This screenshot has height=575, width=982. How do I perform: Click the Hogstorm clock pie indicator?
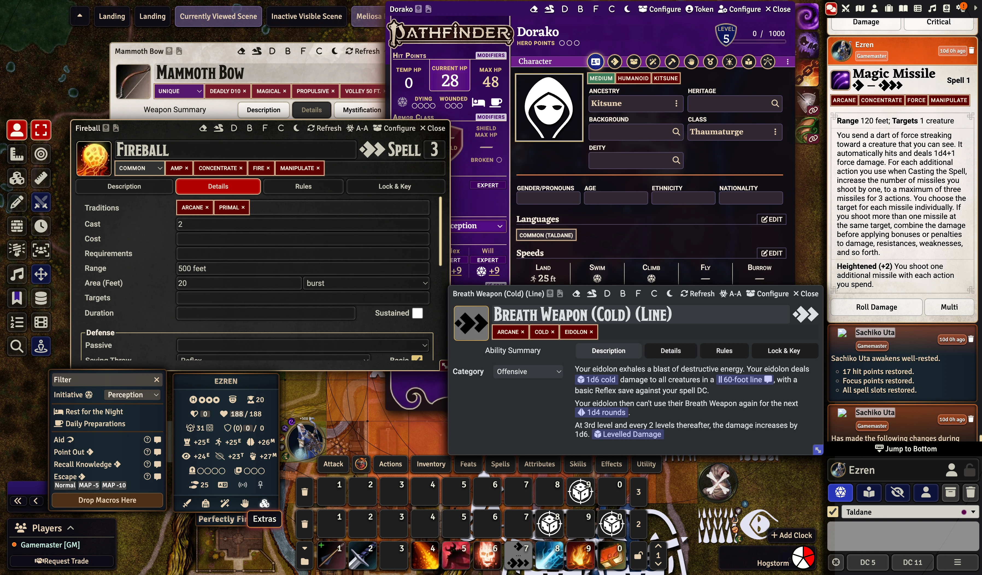(803, 558)
